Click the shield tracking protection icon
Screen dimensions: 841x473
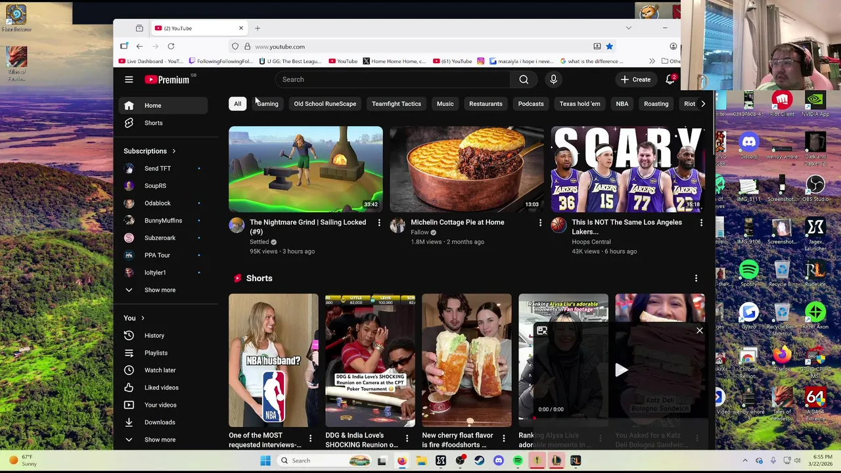(x=235, y=47)
